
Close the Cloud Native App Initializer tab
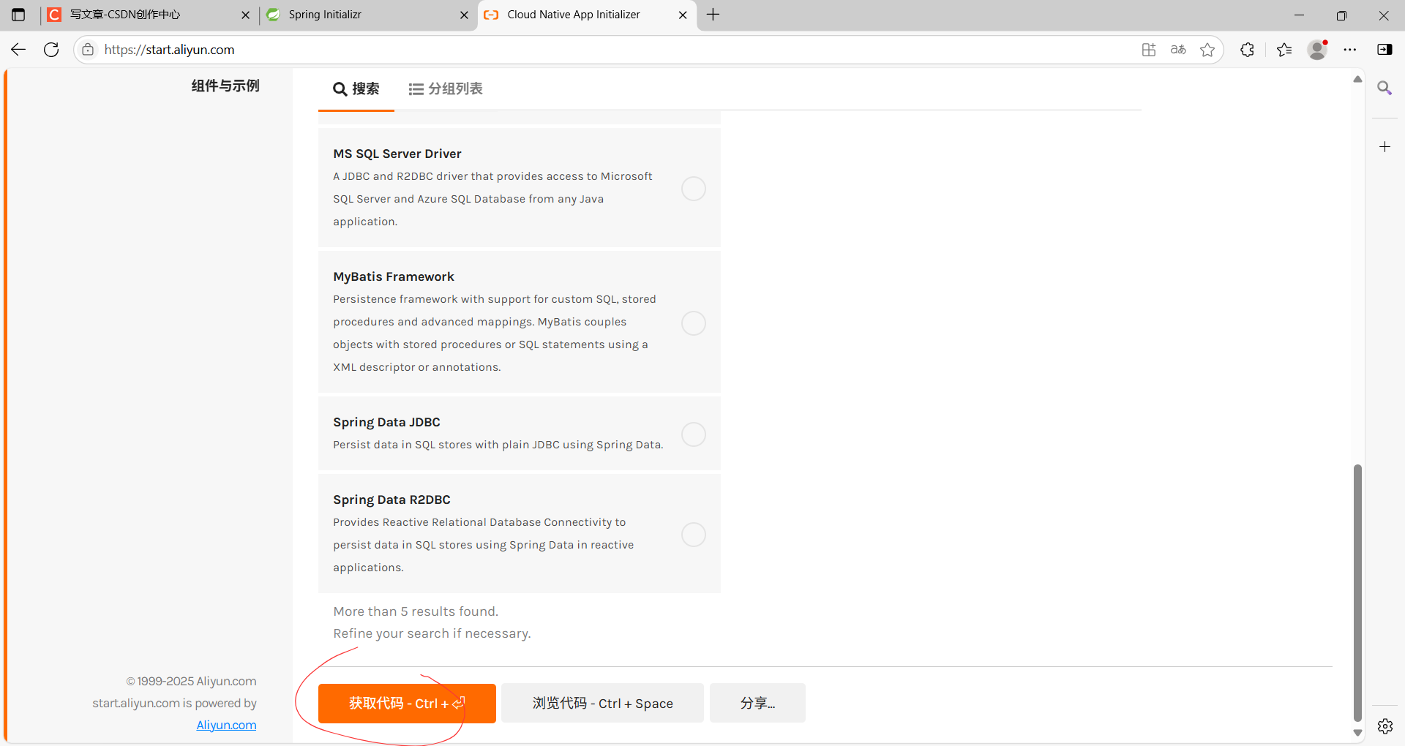point(683,15)
